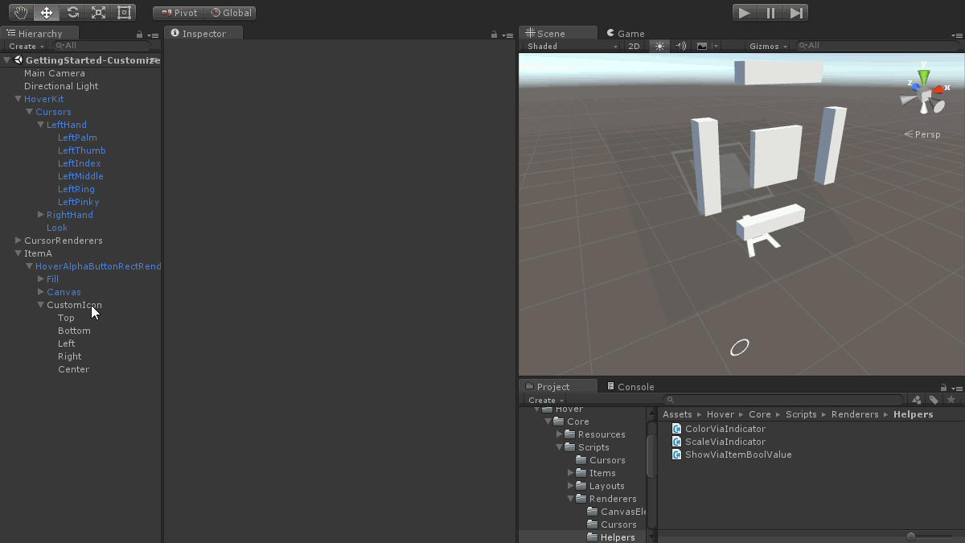Click the scene orientation gizmo
The height and width of the screenshot is (543, 965).
925,90
